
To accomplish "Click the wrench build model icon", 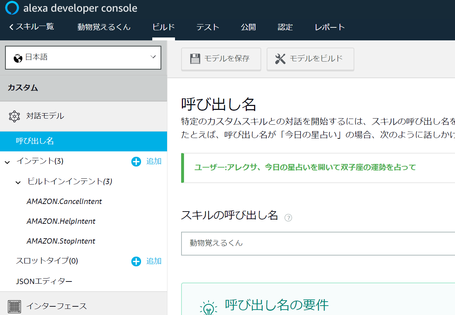I will (280, 59).
